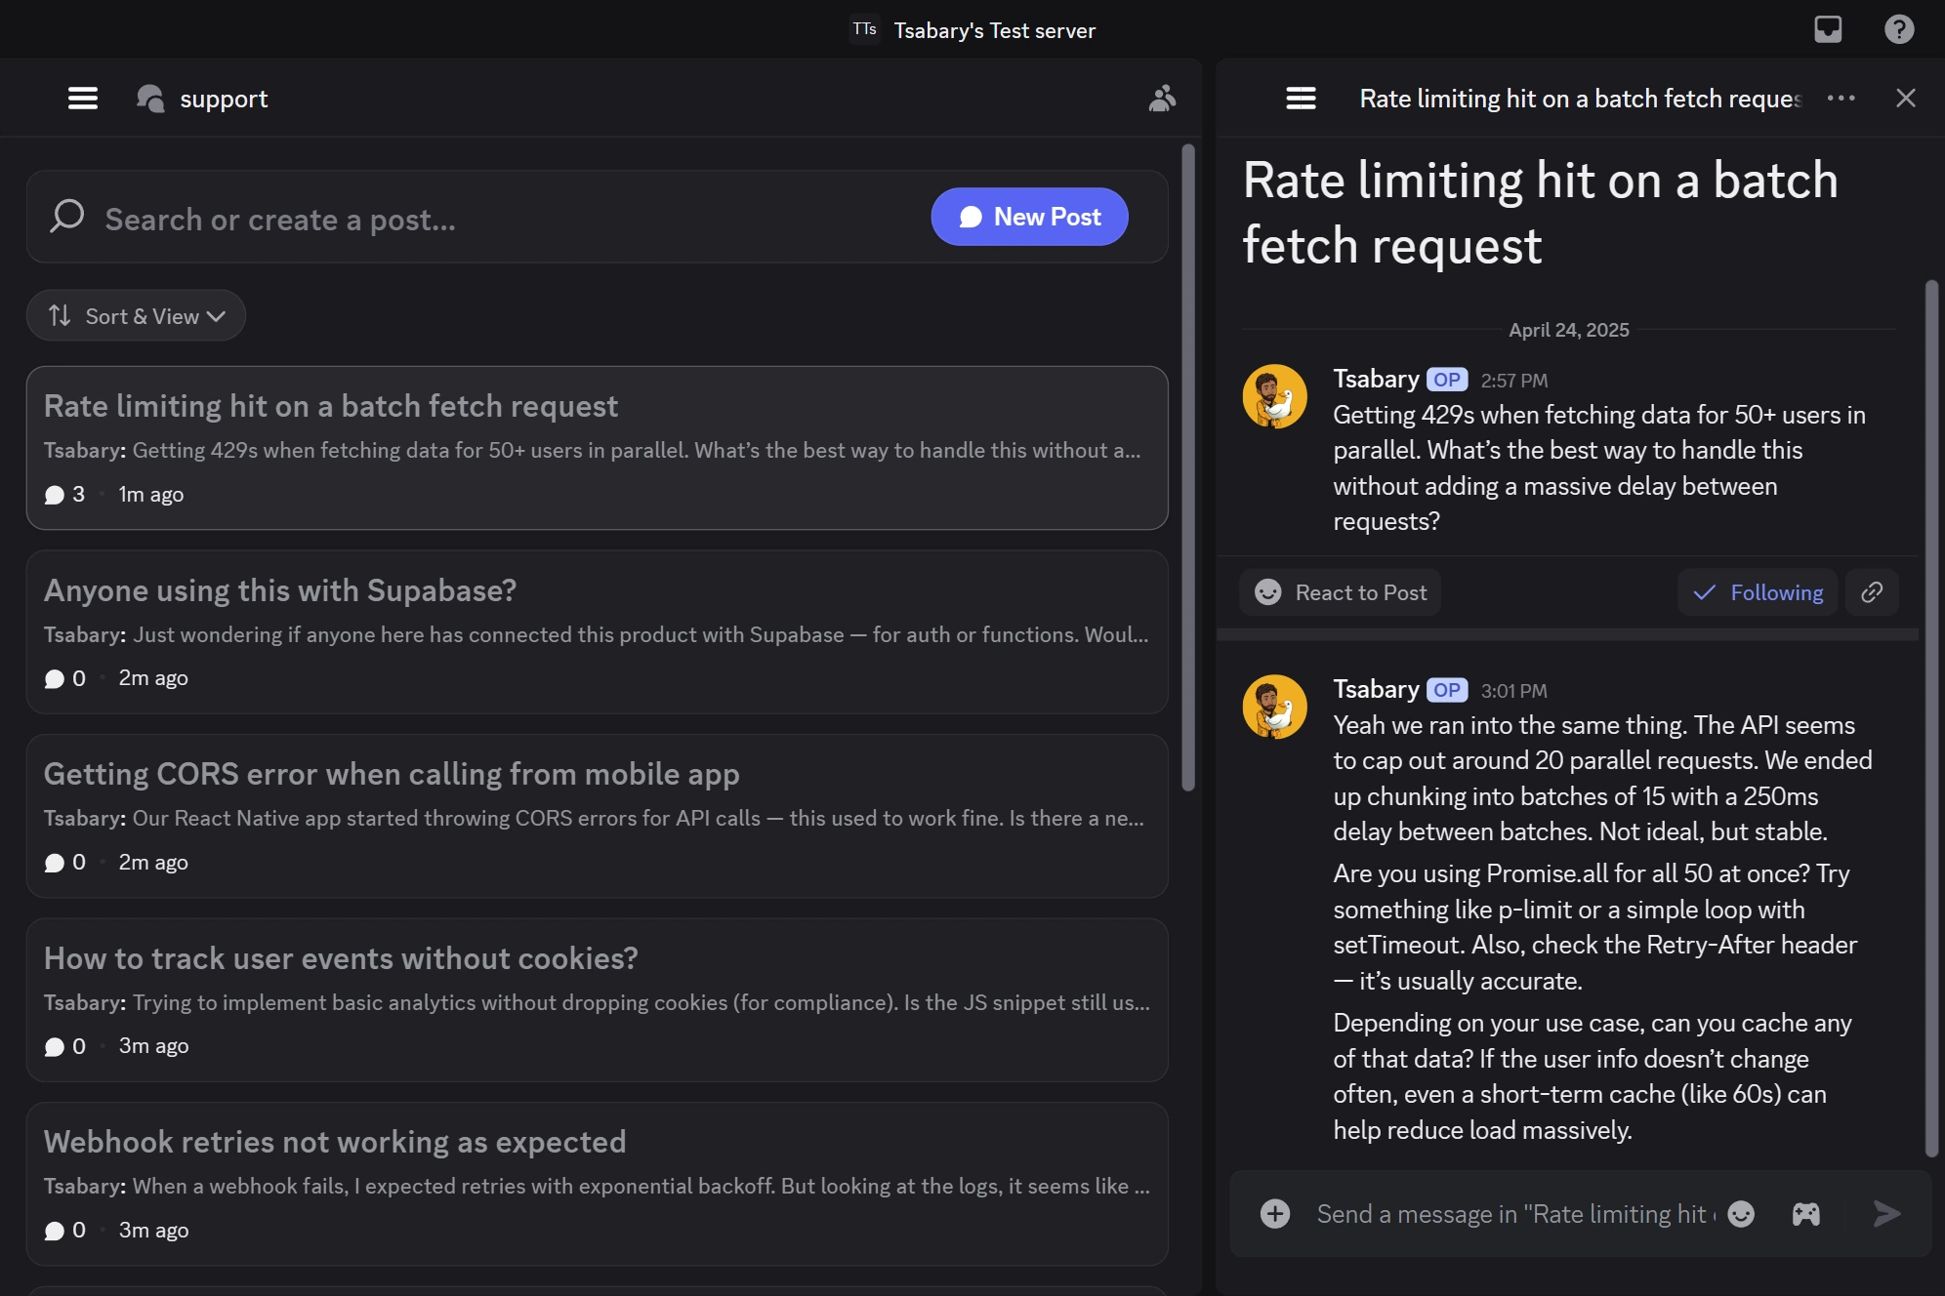Copy the post link with the chain icon
The width and height of the screenshot is (1945, 1296).
(x=1872, y=592)
